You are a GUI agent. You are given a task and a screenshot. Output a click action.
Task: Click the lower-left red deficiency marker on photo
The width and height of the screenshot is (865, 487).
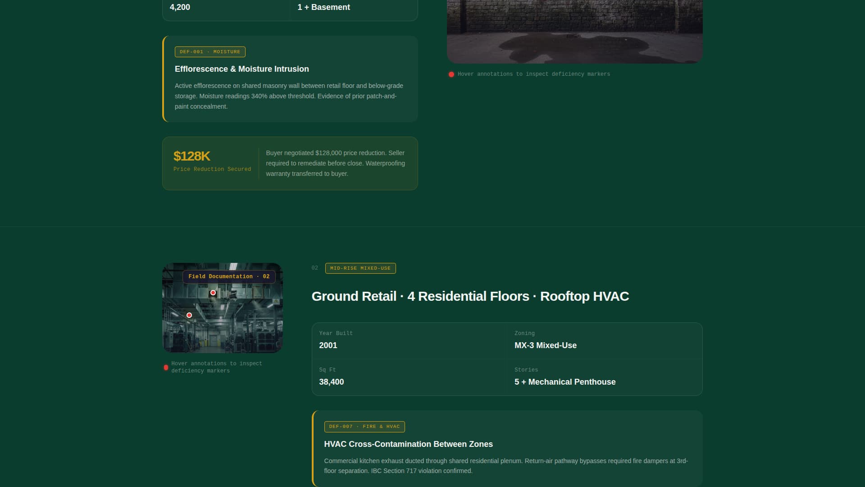coord(189,315)
